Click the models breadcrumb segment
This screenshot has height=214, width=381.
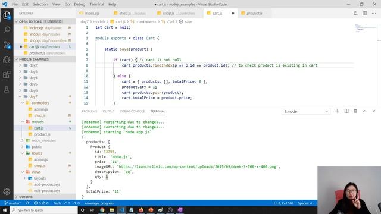pos(99,21)
